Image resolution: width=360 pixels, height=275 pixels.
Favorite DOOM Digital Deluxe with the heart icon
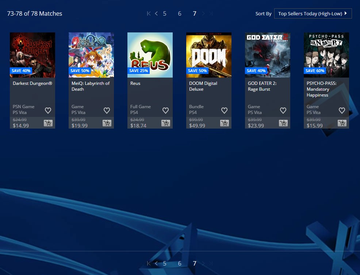coord(224,110)
